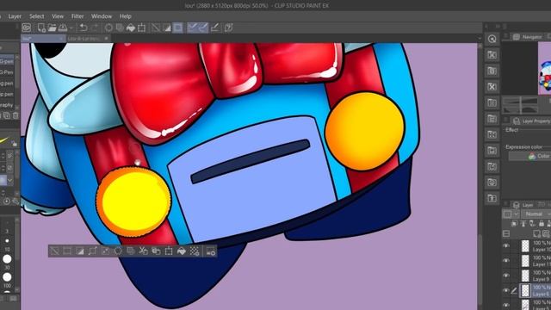Image resolution: width=551 pixels, height=310 pixels.
Task: Open Quick Access magnifier palette icon
Action: click(x=492, y=39)
